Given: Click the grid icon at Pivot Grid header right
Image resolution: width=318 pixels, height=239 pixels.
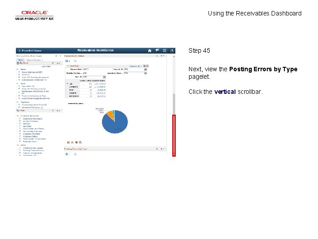Looking at the screenshot, I should 147,66.
